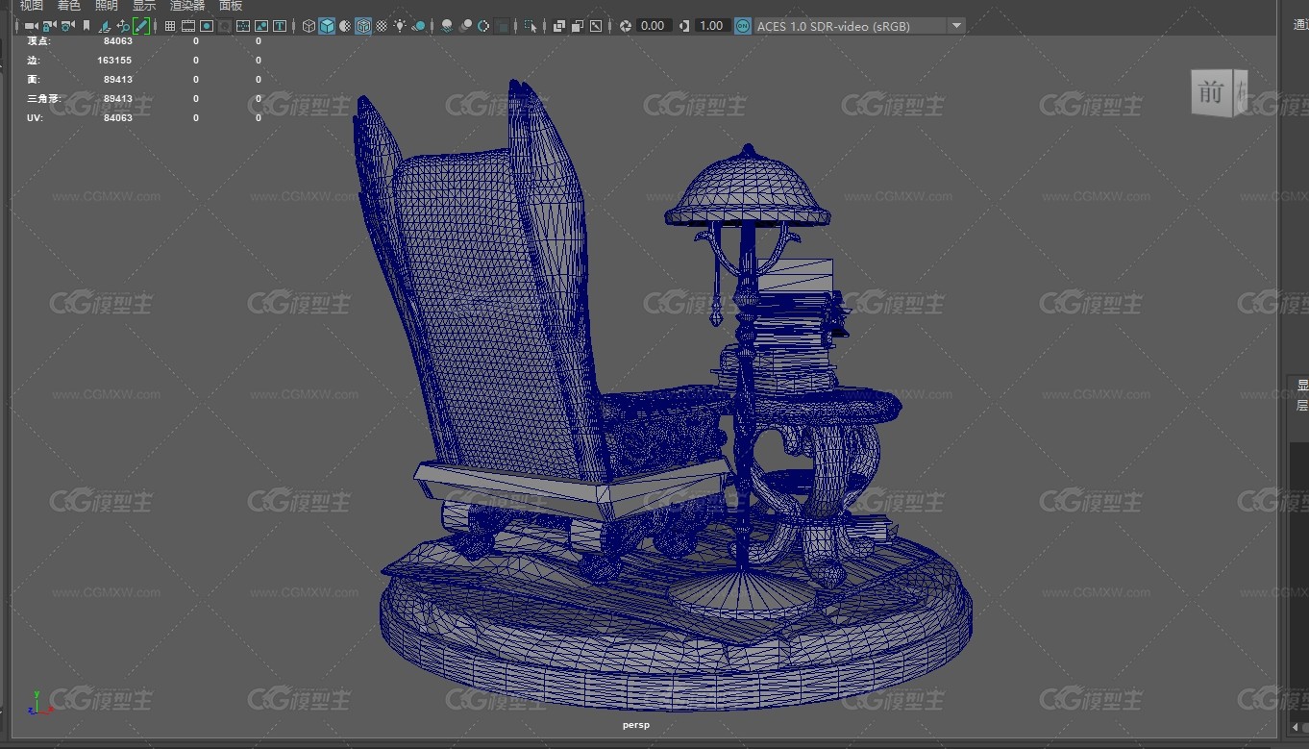Open the 面板 panel menu
Viewport: 1309px width, 749px height.
click(231, 6)
